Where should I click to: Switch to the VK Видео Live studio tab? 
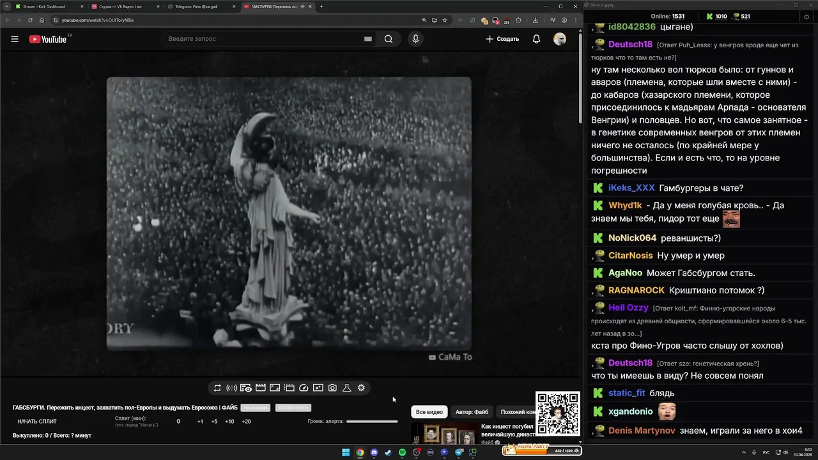coord(124,6)
